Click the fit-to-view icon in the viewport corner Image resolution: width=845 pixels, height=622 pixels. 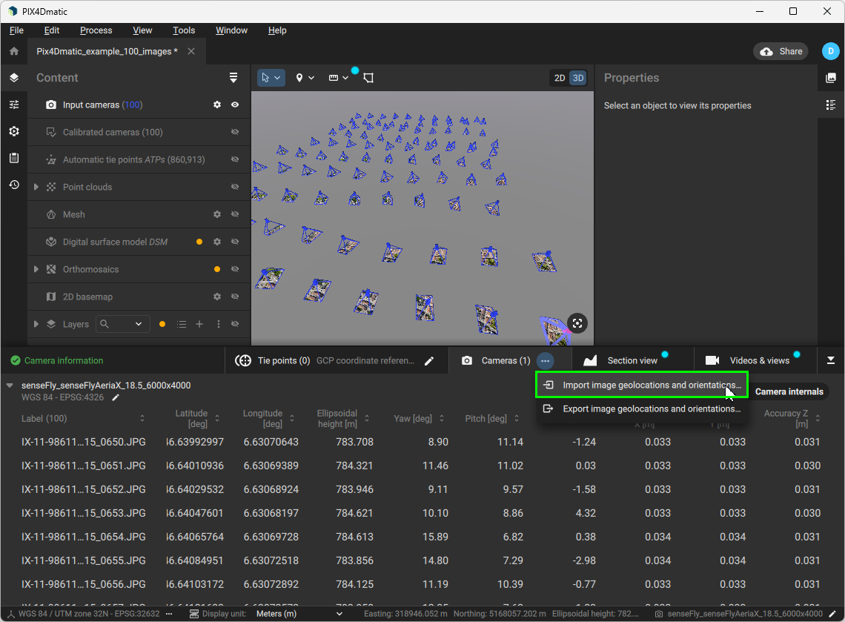point(577,323)
